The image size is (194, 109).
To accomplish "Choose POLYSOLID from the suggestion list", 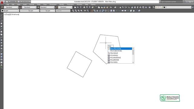I will (x=120, y=53).
